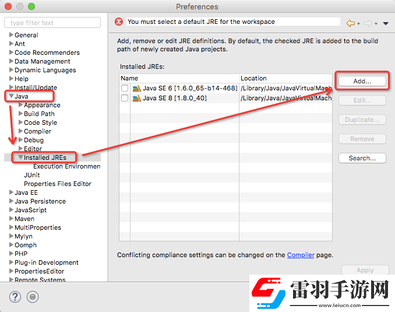395x312 pixels.
Task: Select Execution Environments item
Action: (67, 166)
